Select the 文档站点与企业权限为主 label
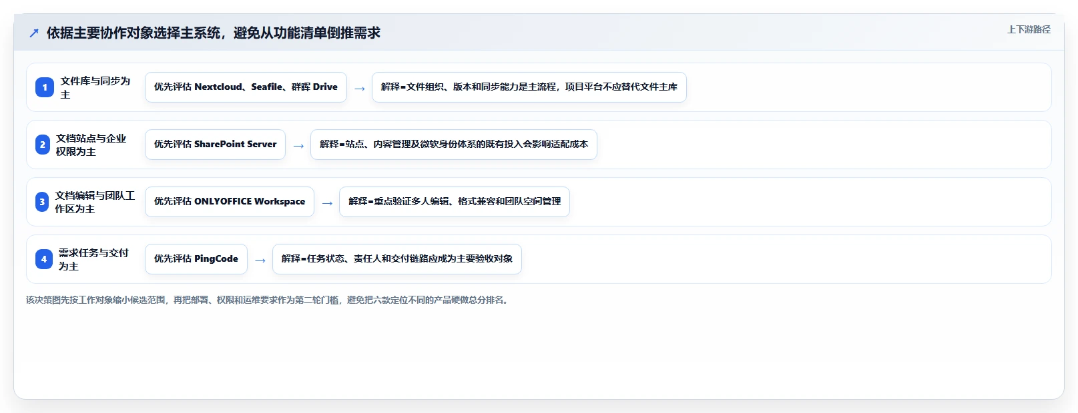Viewport: 1078px width, 413px height. [x=91, y=145]
